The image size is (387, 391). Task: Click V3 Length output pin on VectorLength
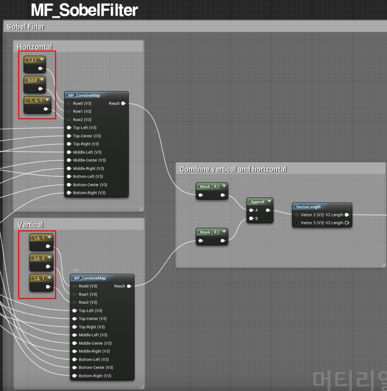[347, 223]
